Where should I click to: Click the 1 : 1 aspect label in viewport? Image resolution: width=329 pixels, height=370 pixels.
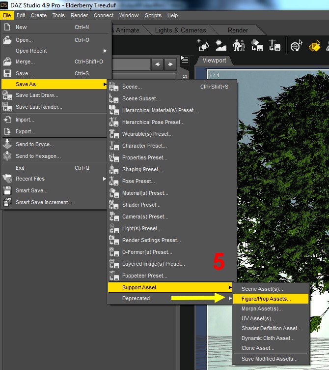pos(214,75)
